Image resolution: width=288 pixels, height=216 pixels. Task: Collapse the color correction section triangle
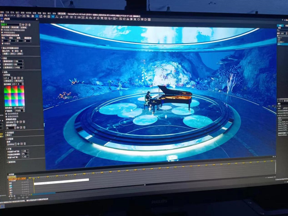point(3,72)
